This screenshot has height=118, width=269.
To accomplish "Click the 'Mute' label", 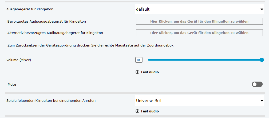I will pyautogui.click(x=12, y=84).
